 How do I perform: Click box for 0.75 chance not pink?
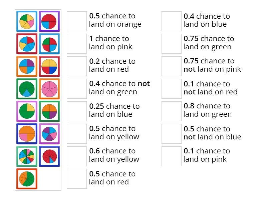(x=172, y=66)
